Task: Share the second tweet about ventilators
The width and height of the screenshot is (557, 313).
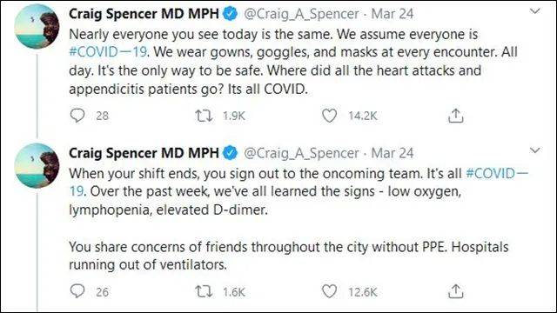Action: point(456,291)
